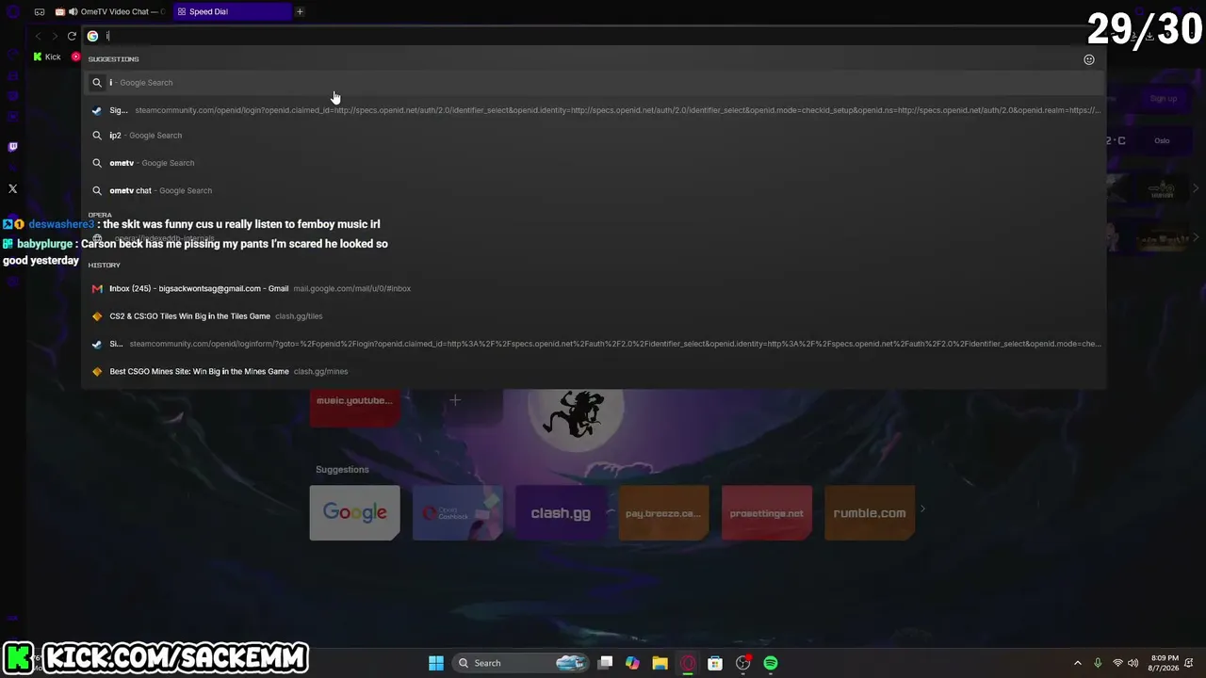
Task: Switch to the OmeTV Video Chat tab
Action: [110, 11]
